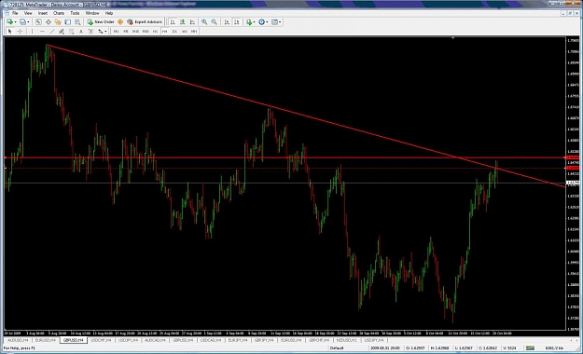583x354 pixels.
Task: Click the New Order button
Action: (x=101, y=22)
